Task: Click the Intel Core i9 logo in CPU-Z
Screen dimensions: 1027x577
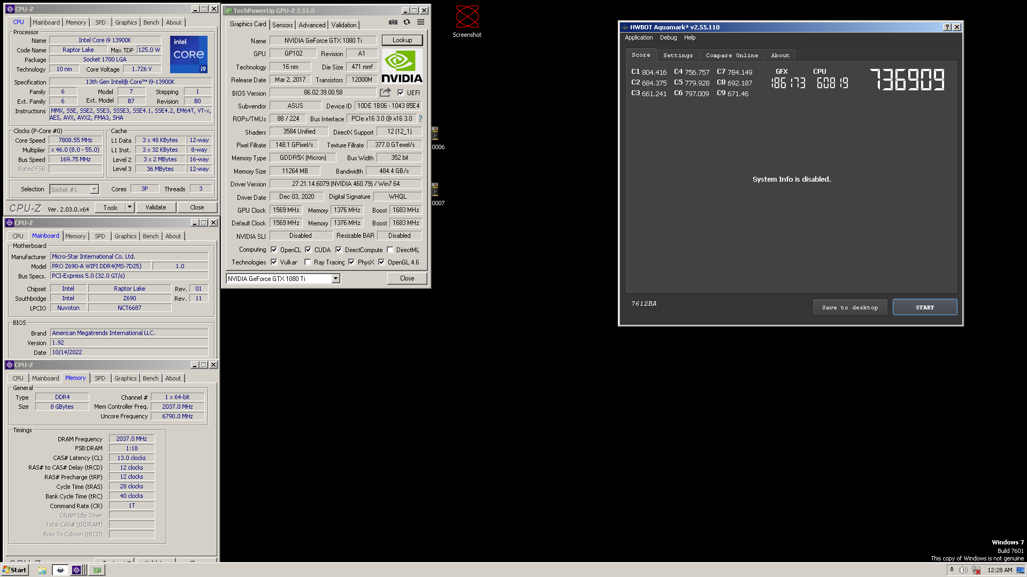Action: [189, 54]
